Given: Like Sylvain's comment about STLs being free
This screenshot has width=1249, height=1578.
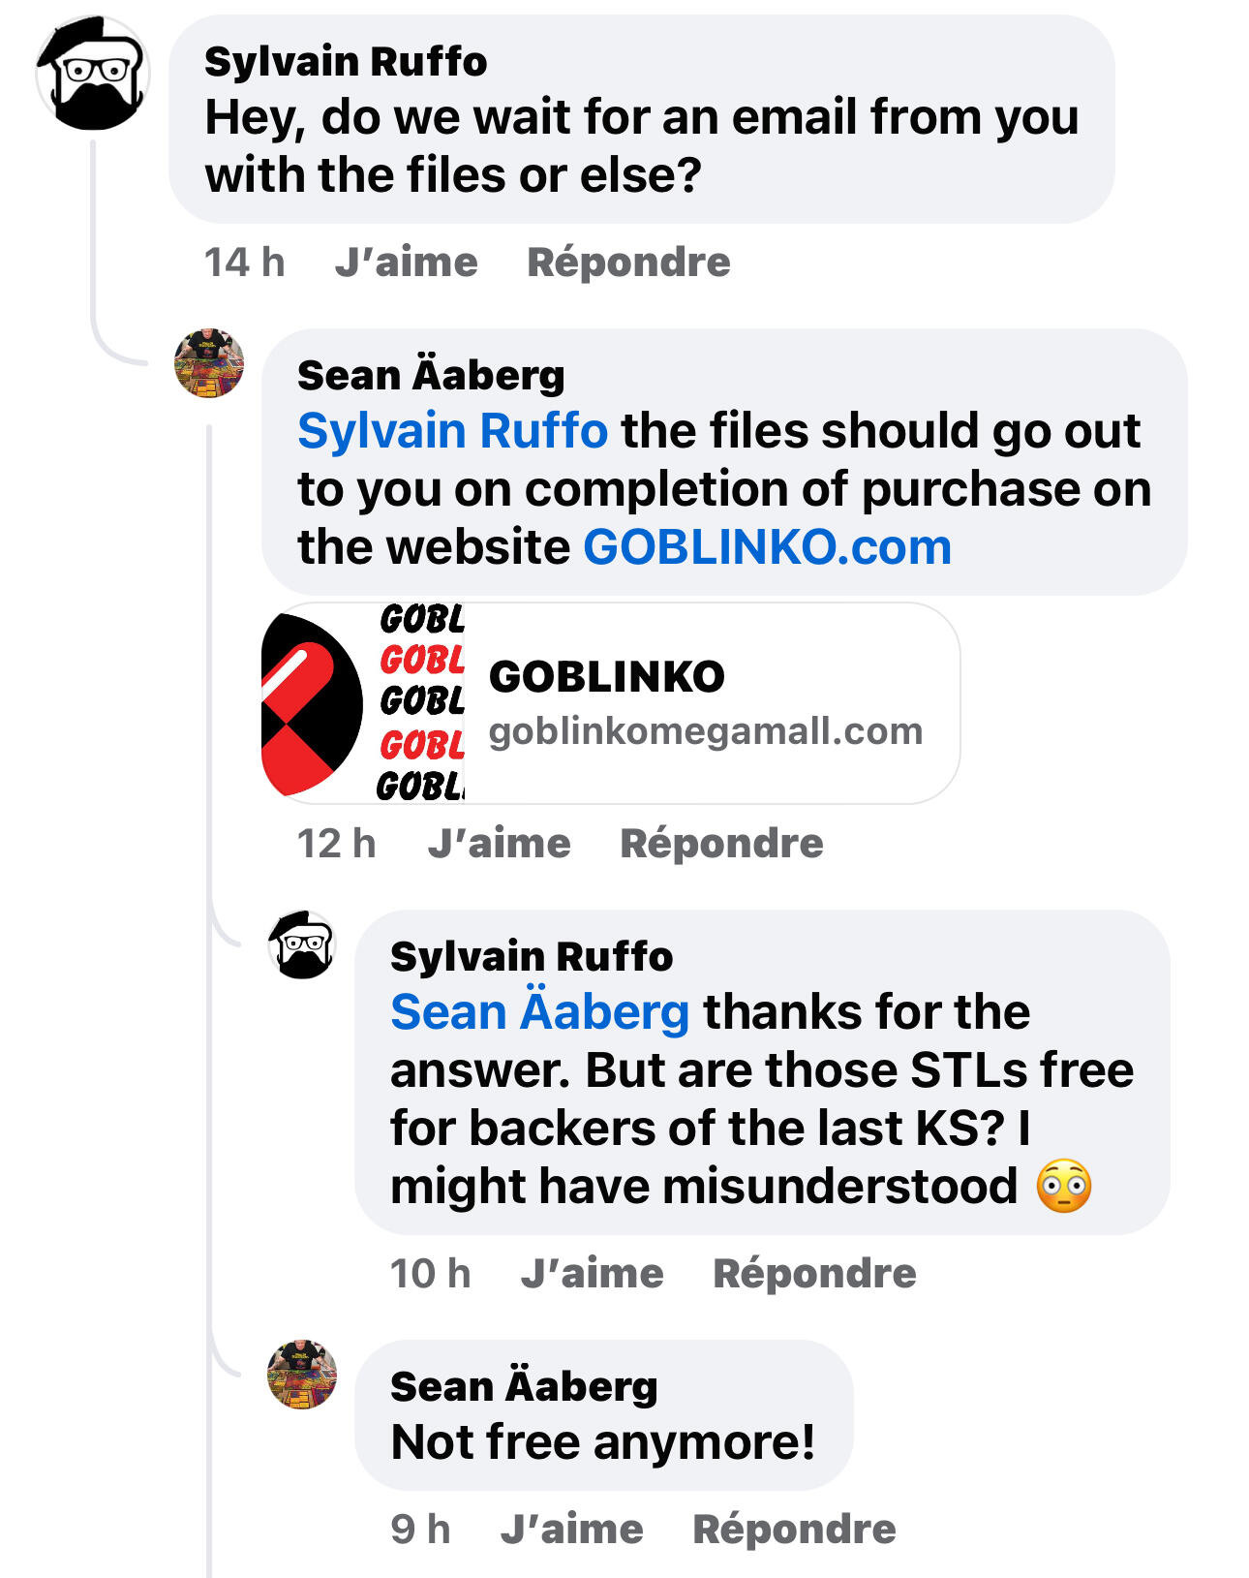Looking at the screenshot, I should [593, 1274].
